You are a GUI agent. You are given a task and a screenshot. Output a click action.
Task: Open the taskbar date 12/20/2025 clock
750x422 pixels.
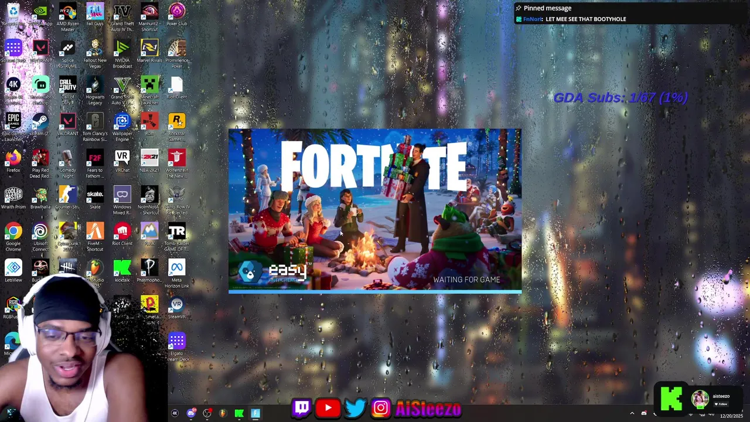point(731,416)
